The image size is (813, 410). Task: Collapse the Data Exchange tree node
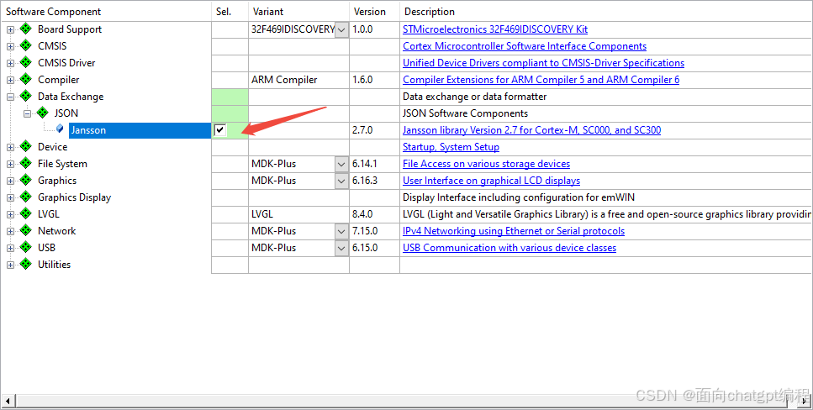(10, 97)
